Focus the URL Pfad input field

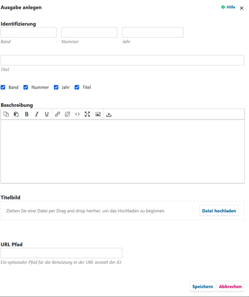coord(61,253)
